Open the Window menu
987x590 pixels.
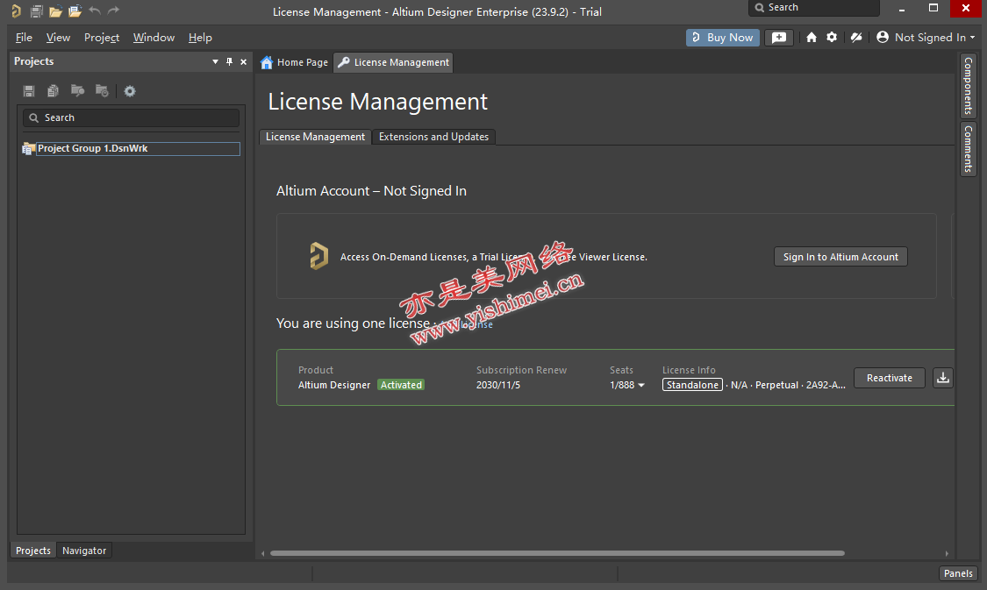[154, 38]
